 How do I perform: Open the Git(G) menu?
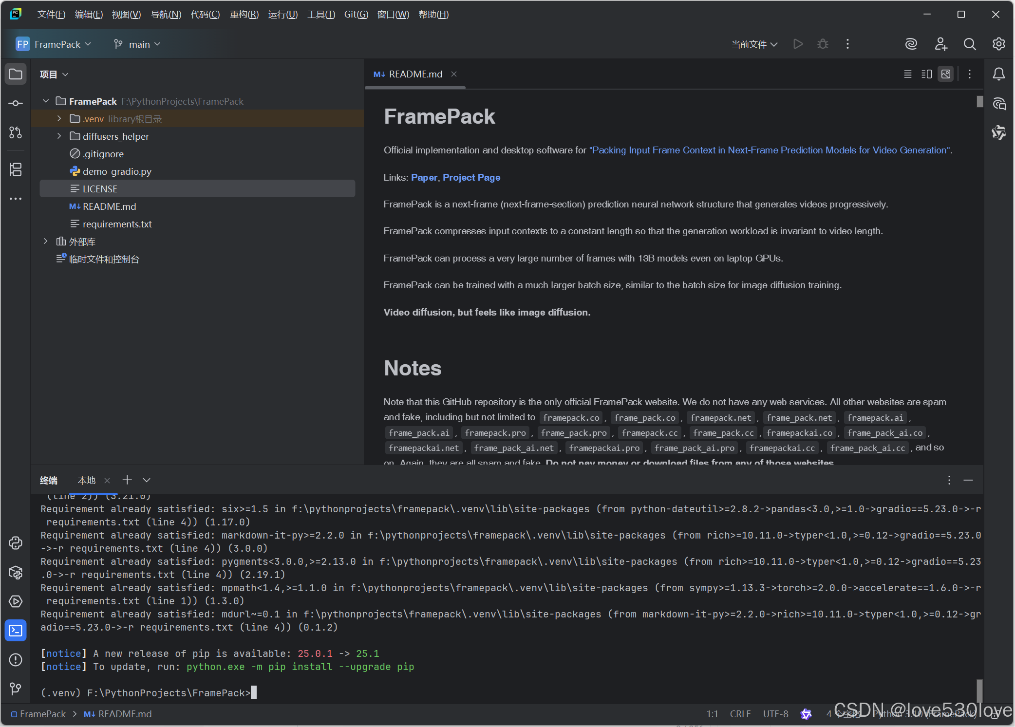point(356,15)
